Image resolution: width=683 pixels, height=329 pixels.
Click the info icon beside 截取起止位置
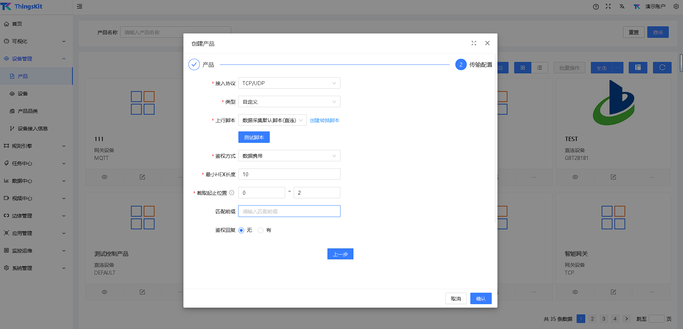(x=232, y=193)
